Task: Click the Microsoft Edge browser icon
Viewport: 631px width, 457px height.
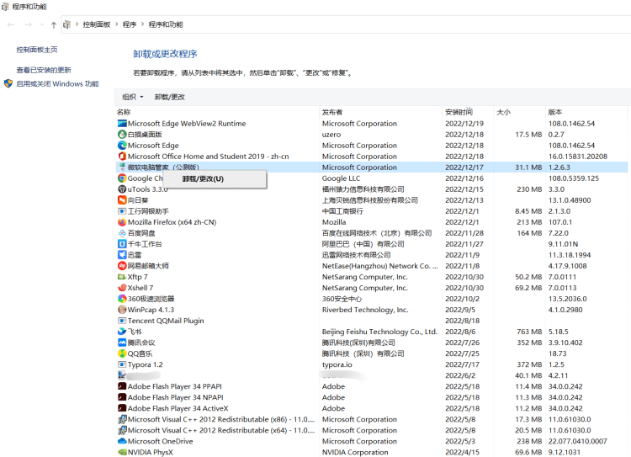Action: tap(122, 146)
